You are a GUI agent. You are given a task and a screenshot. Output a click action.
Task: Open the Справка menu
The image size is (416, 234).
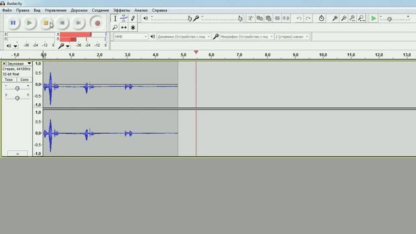point(159,10)
